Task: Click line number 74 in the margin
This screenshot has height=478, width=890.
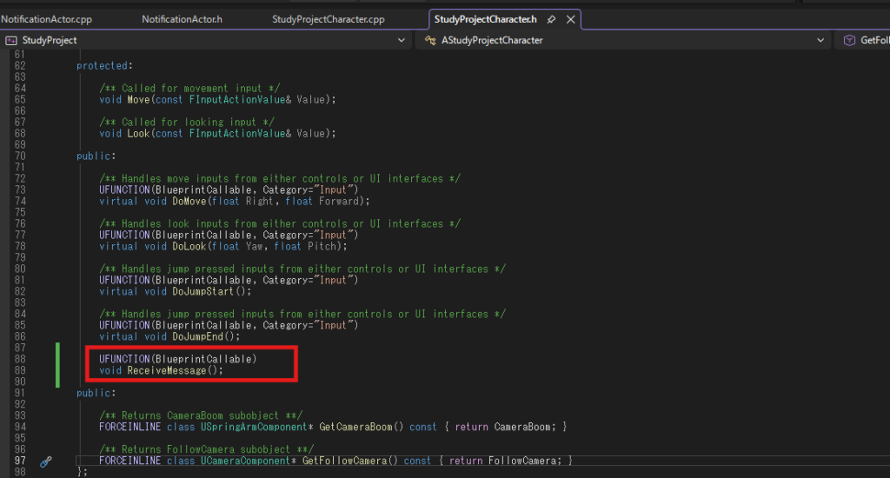Action: point(20,201)
